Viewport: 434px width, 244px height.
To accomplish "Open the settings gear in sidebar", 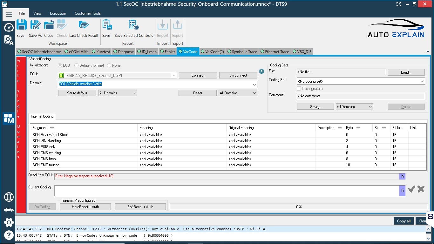I will [x=9, y=222].
